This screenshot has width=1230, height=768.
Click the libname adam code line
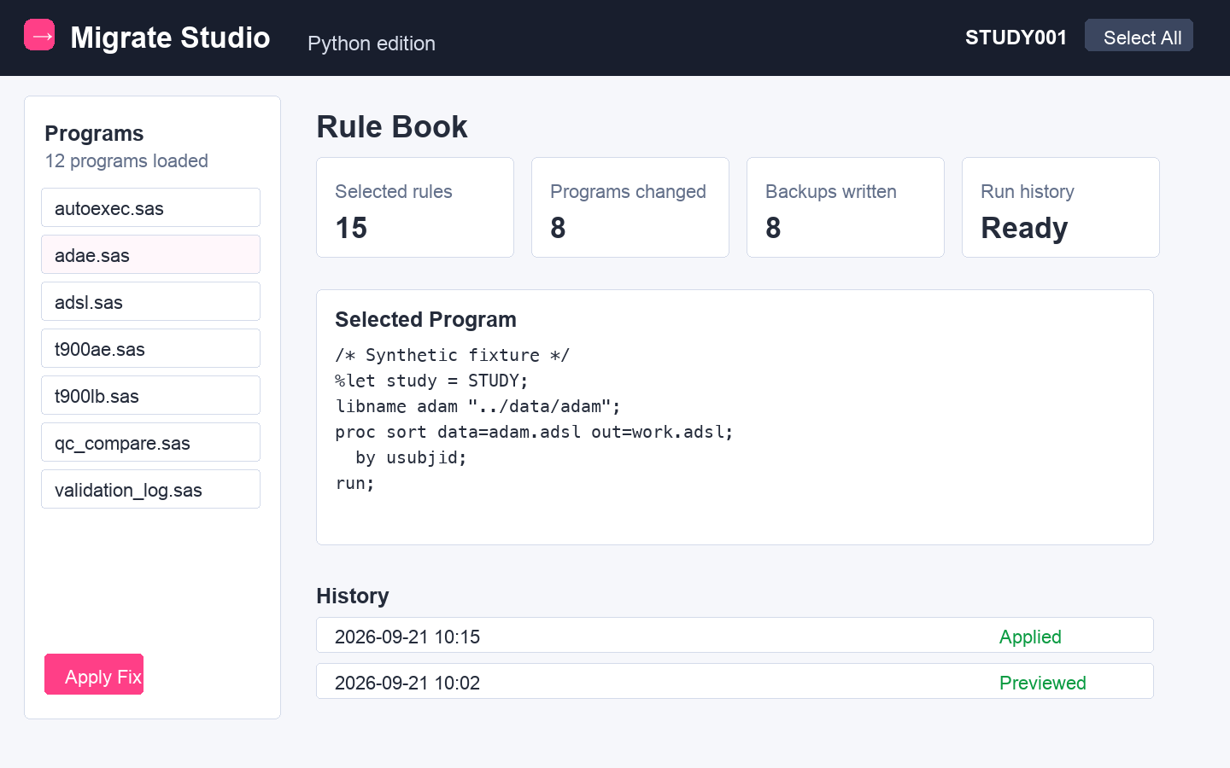point(477,406)
